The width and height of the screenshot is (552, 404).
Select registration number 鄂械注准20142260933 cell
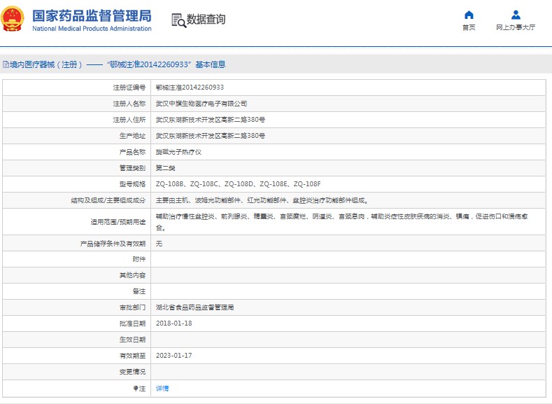(190, 88)
